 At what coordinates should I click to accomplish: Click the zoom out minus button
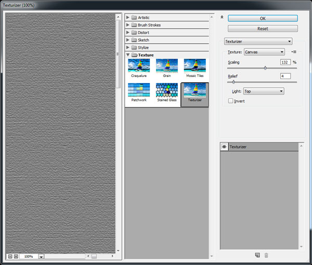(10, 257)
